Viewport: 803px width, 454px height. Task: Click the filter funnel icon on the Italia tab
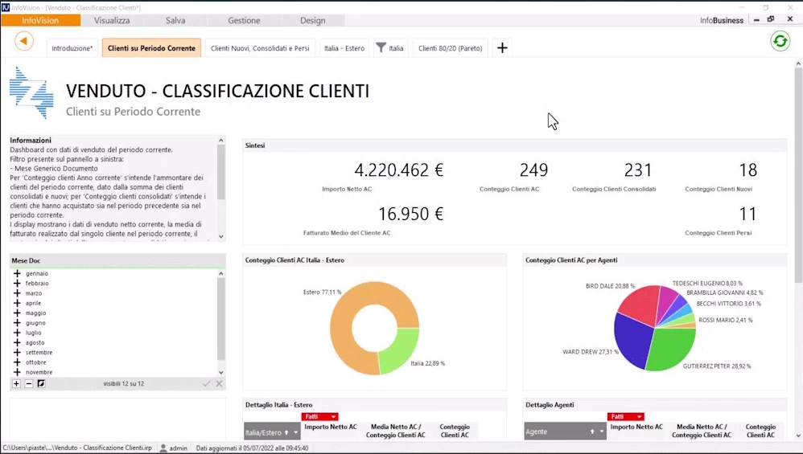[381, 48]
